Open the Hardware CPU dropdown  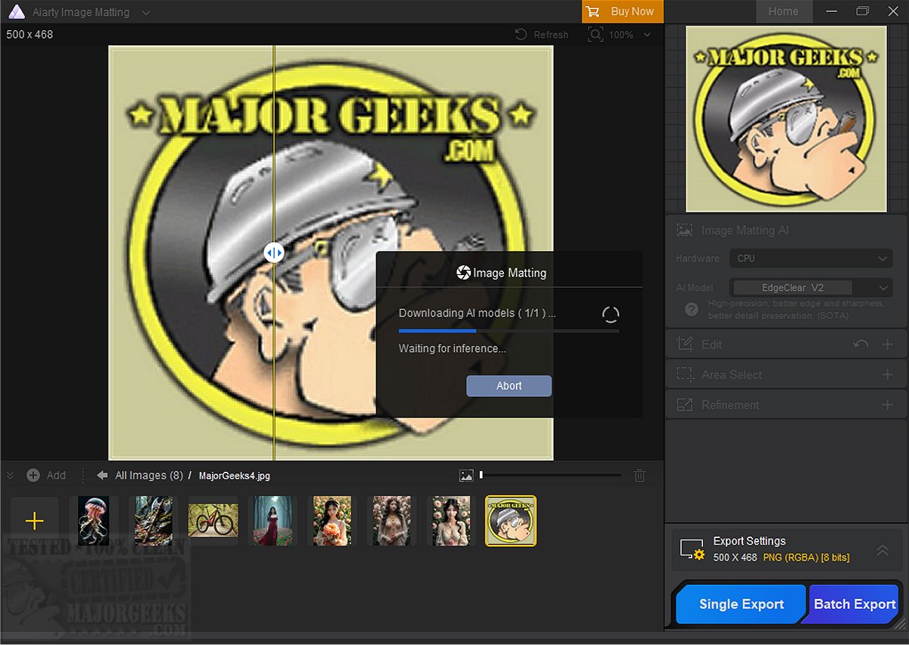coord(811,258)
